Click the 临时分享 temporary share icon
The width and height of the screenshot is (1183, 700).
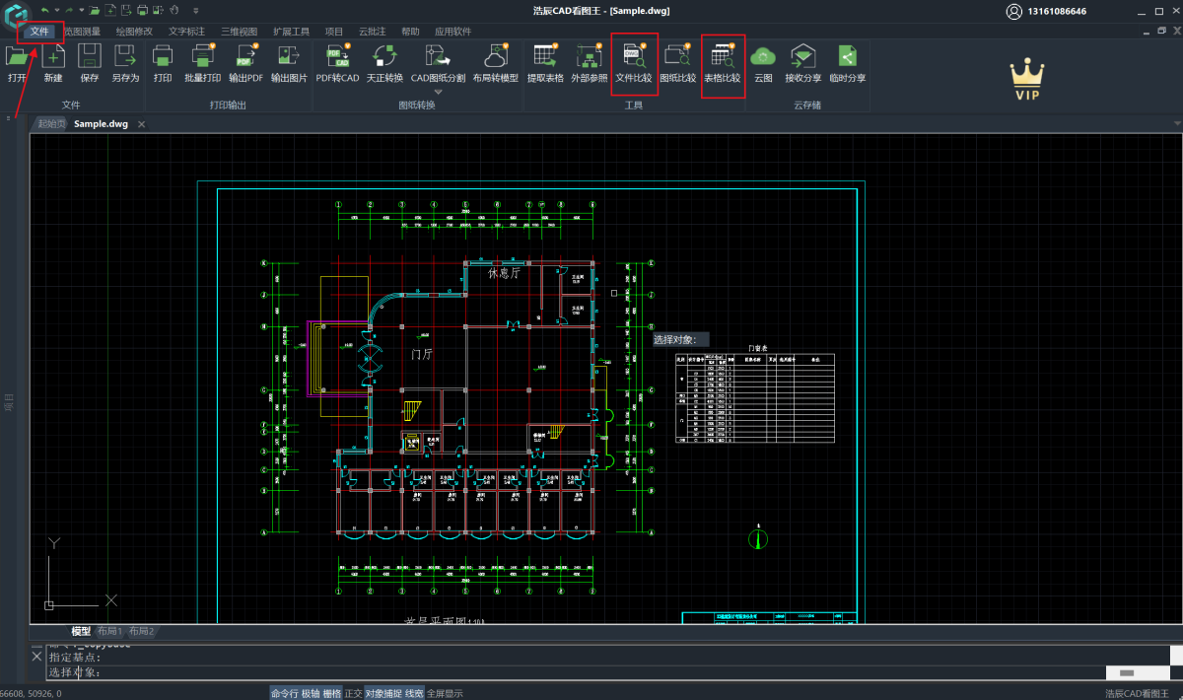[847, 56]
